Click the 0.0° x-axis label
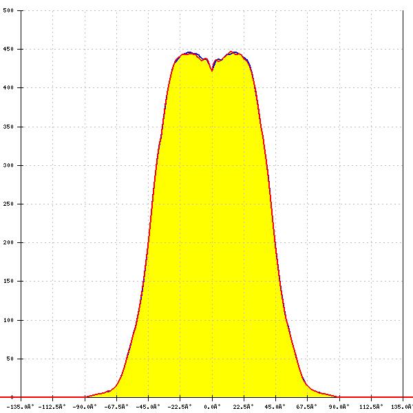Image resolution: width=413 pixels, height=413 pixels. point(212,407)
